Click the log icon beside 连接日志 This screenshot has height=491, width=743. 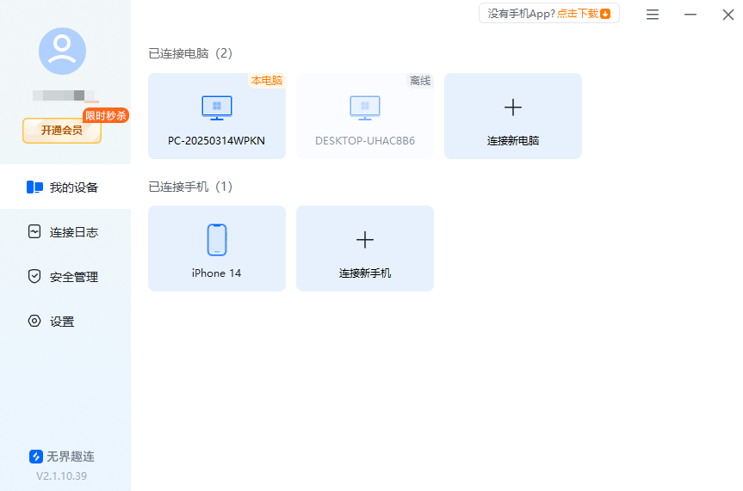(x=34, y=232)
